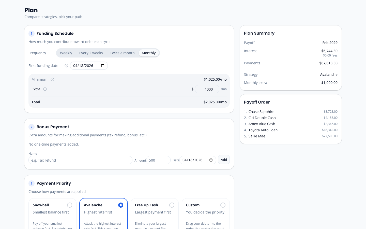
Task: Open the First funding date info tooltip
Action: 66,66
